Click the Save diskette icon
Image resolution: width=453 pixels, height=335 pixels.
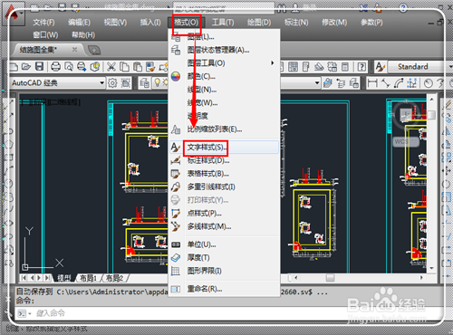click(40, 66)
